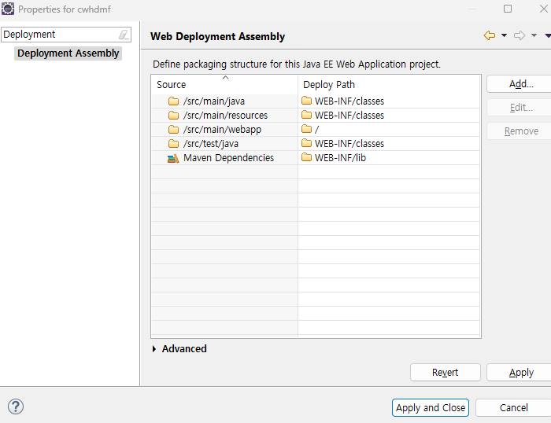Image resolution: width=551 pixels, height=423 pixels.
Task: Click the Add... button
Action: click(x=521, y=84)
